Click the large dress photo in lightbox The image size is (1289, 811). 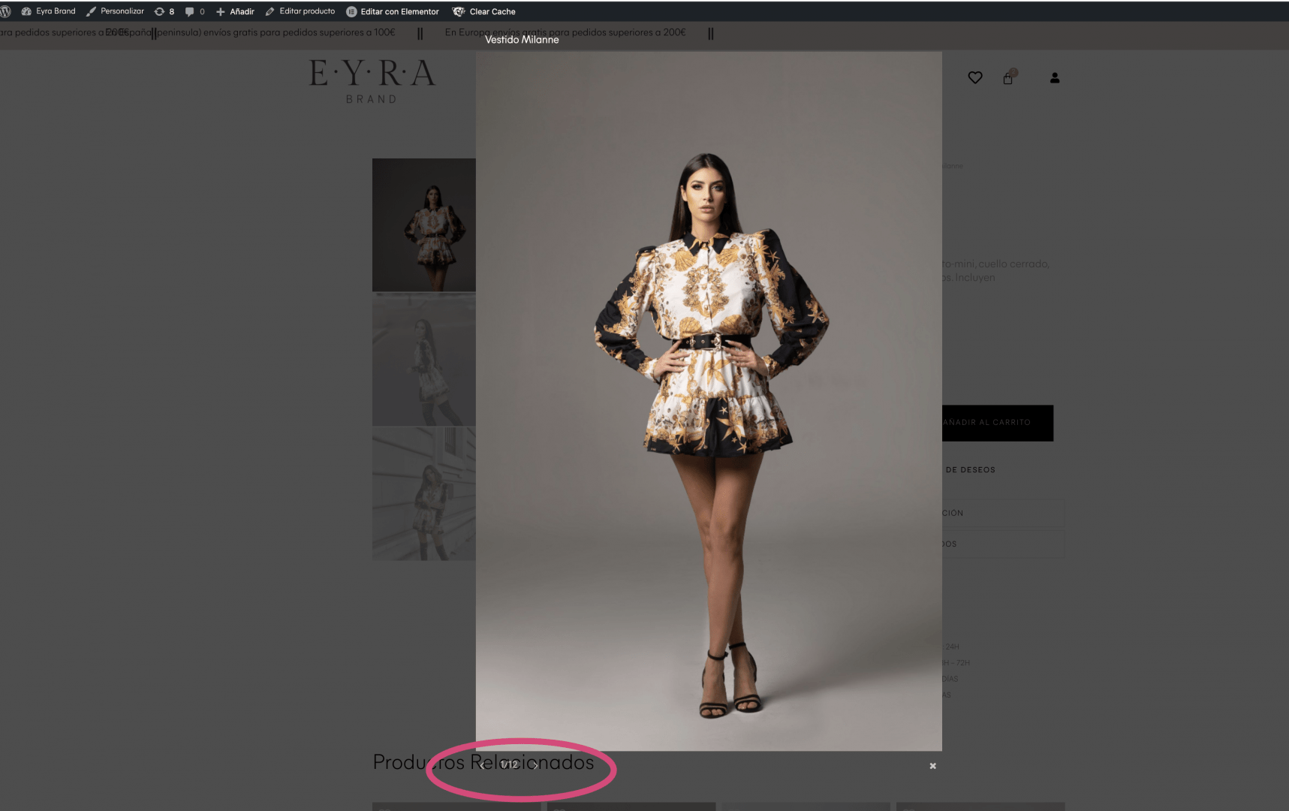709,401
